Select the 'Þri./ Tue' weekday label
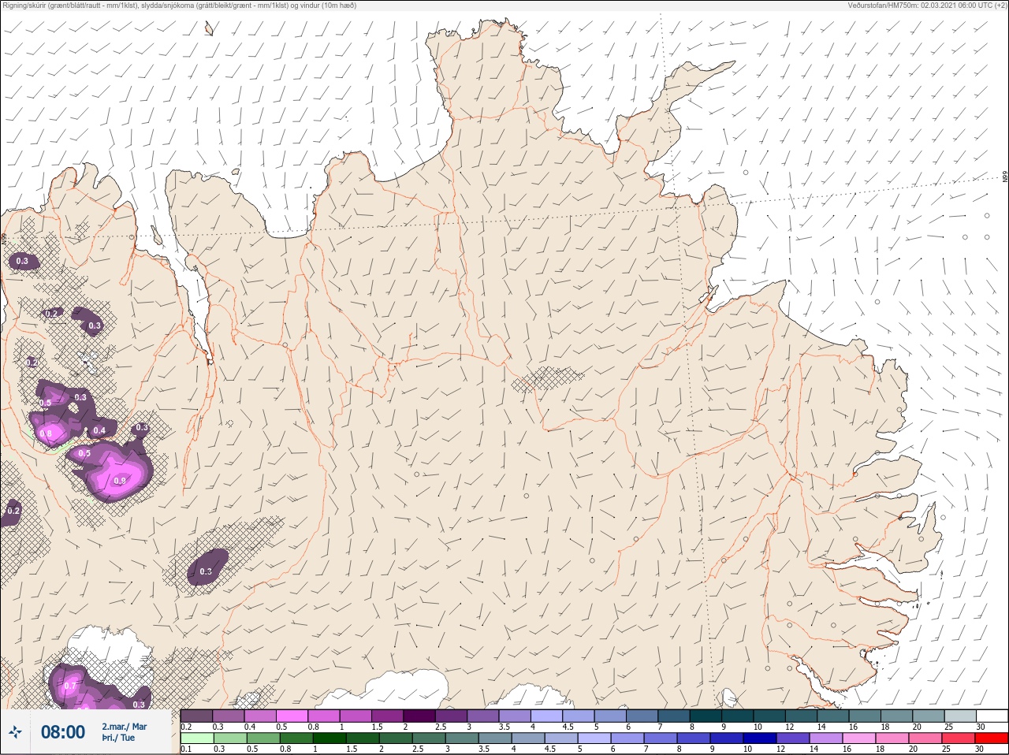This screenshot has height=755, width=1009. [x=117, y=738]
